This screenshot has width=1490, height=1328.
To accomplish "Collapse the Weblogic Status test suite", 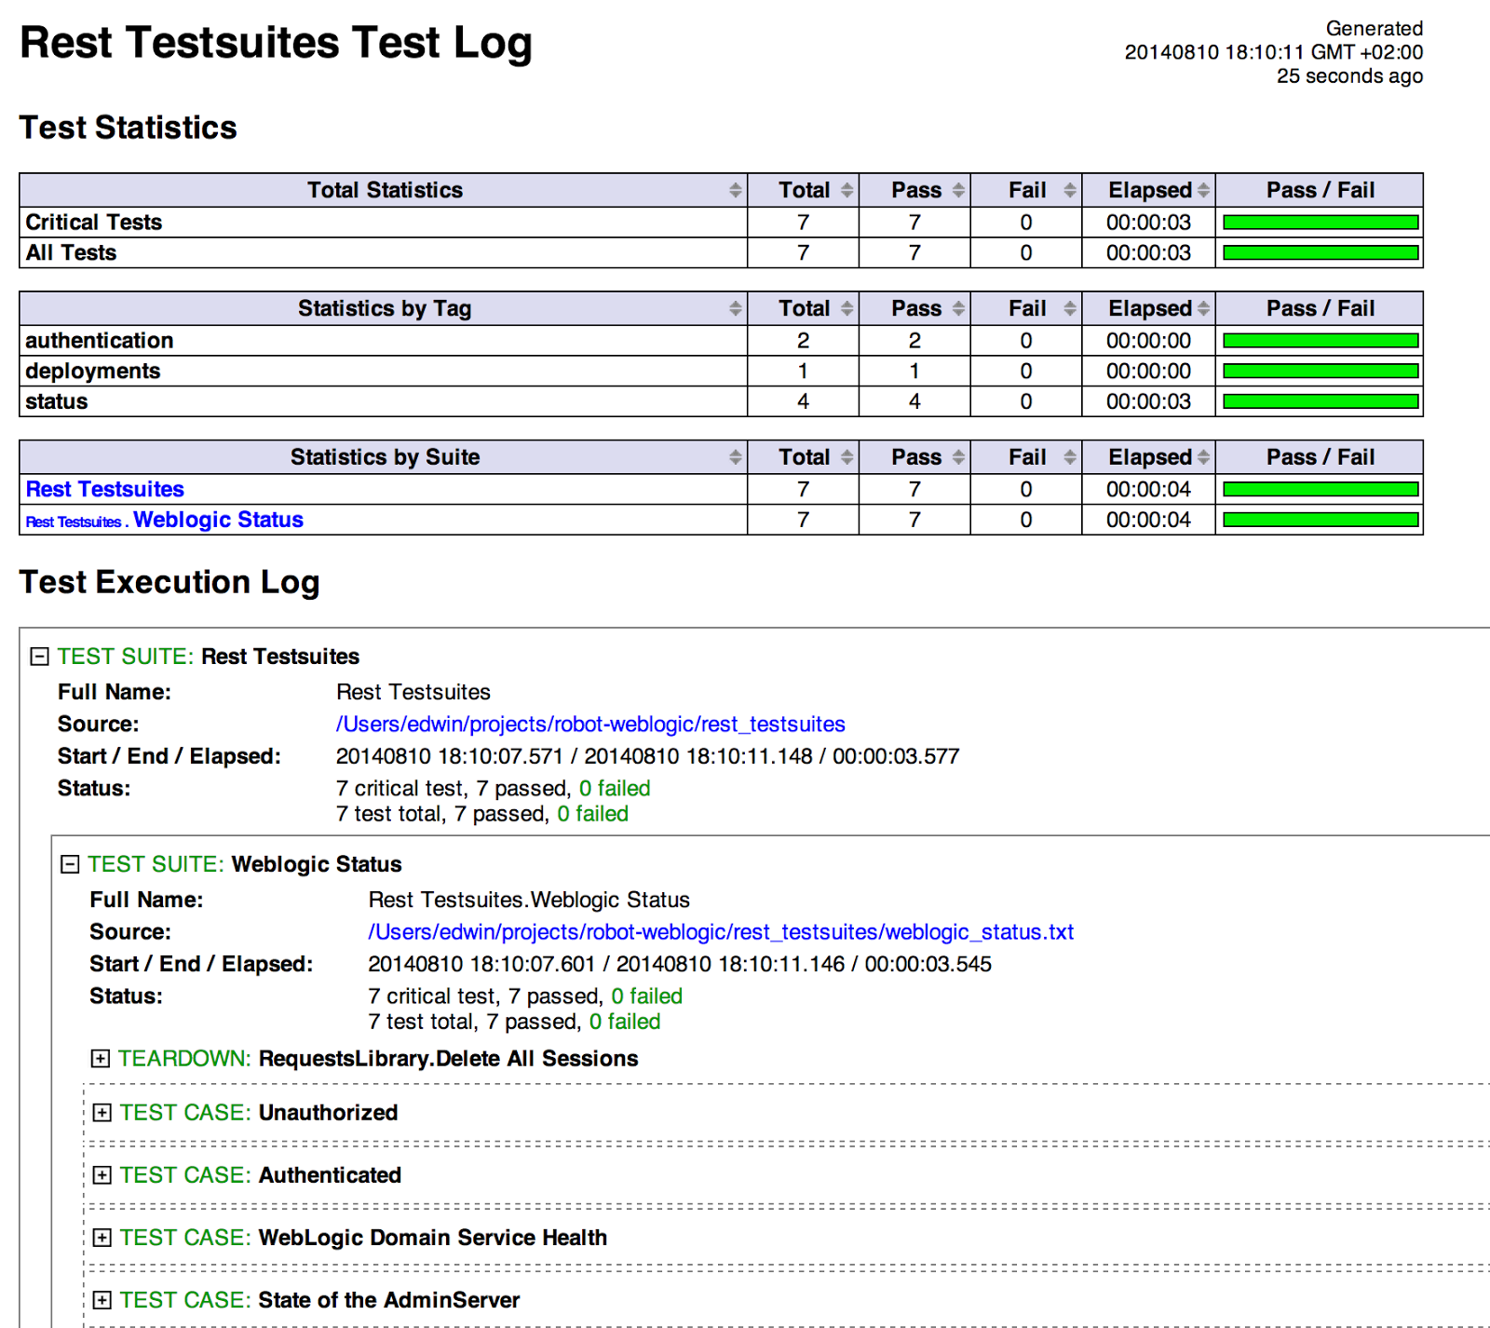I will pos(70,864).
